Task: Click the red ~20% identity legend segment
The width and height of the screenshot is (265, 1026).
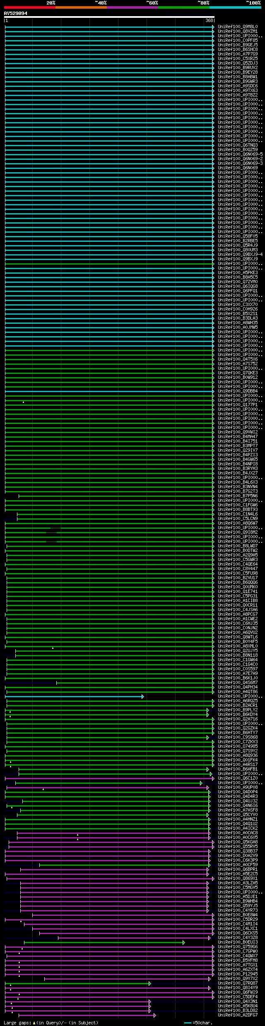Action: (x=30, y=7)
